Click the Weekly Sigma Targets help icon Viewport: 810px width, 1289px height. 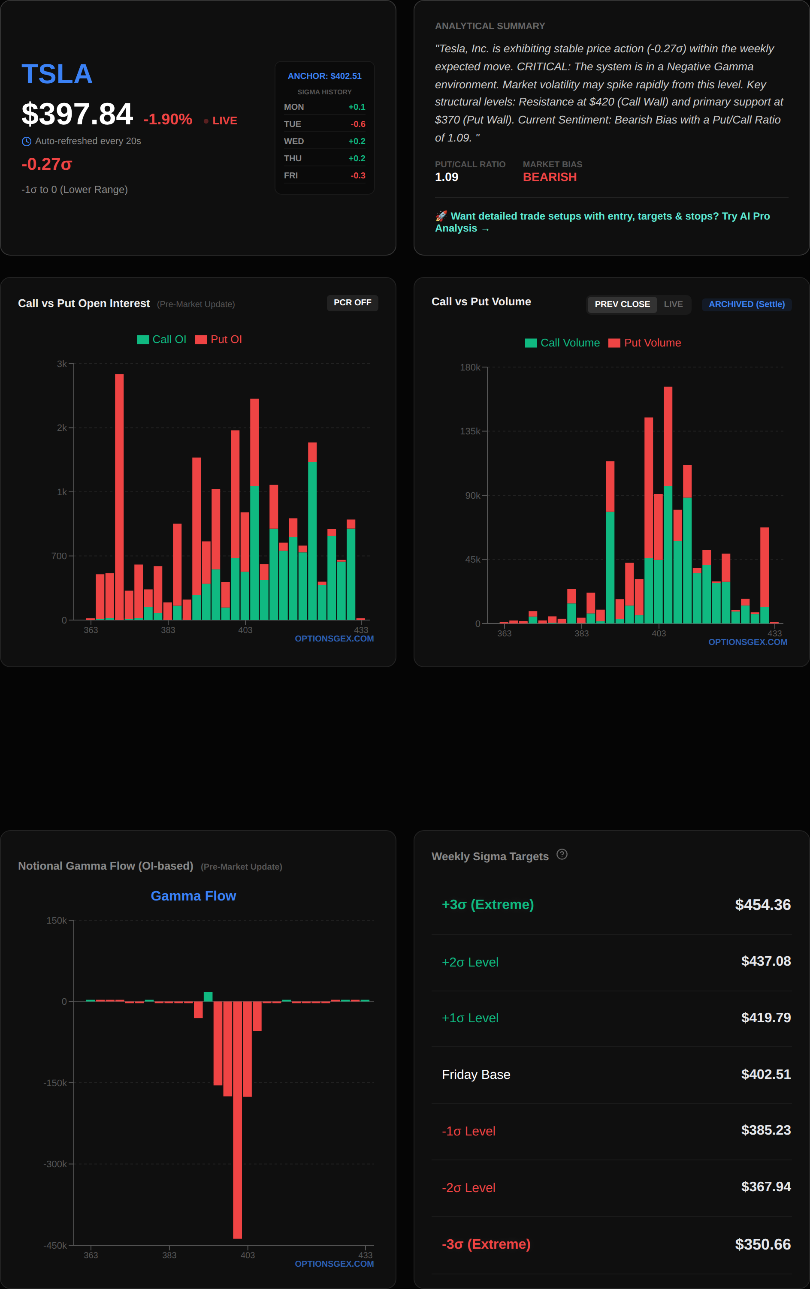[x=562, y=854]
